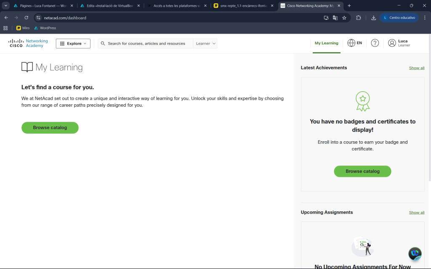Image resolution: width=431 pixels, height=269 pixels.
Task: Click the course search input field
Action: coord(146,43)
